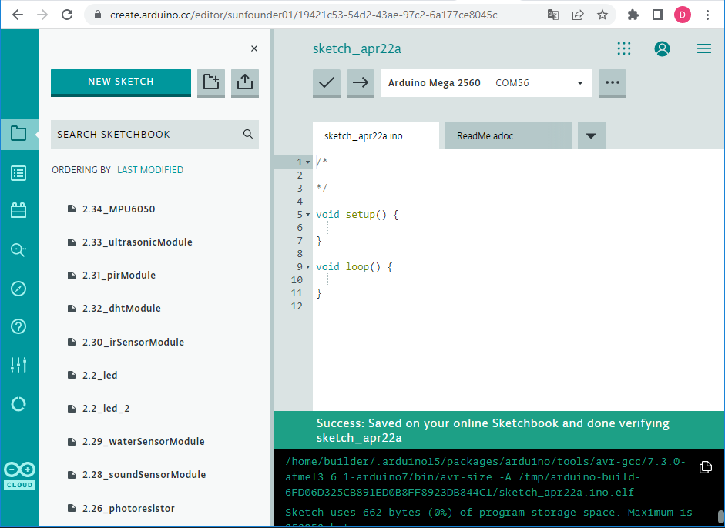725x528 pixels.
Task: Open browser extensions puzzle icon
Action: pyautogui.click(x=633, y=15)
